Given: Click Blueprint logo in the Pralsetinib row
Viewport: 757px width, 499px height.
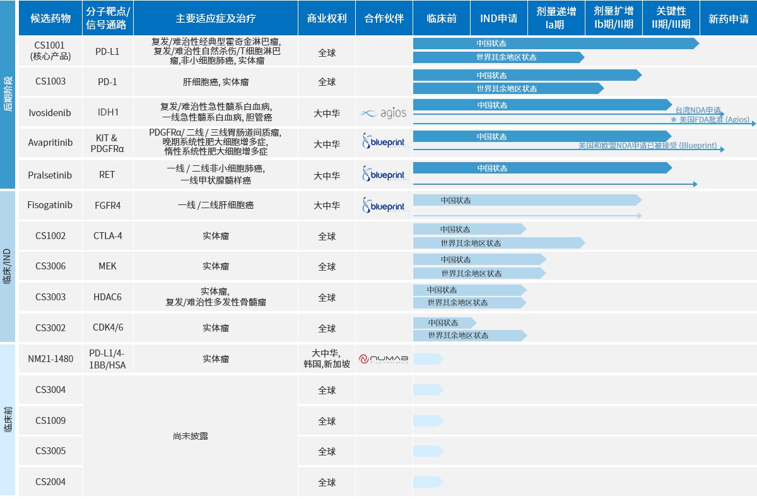Looking at the screenshot, I should coord(384,174).
